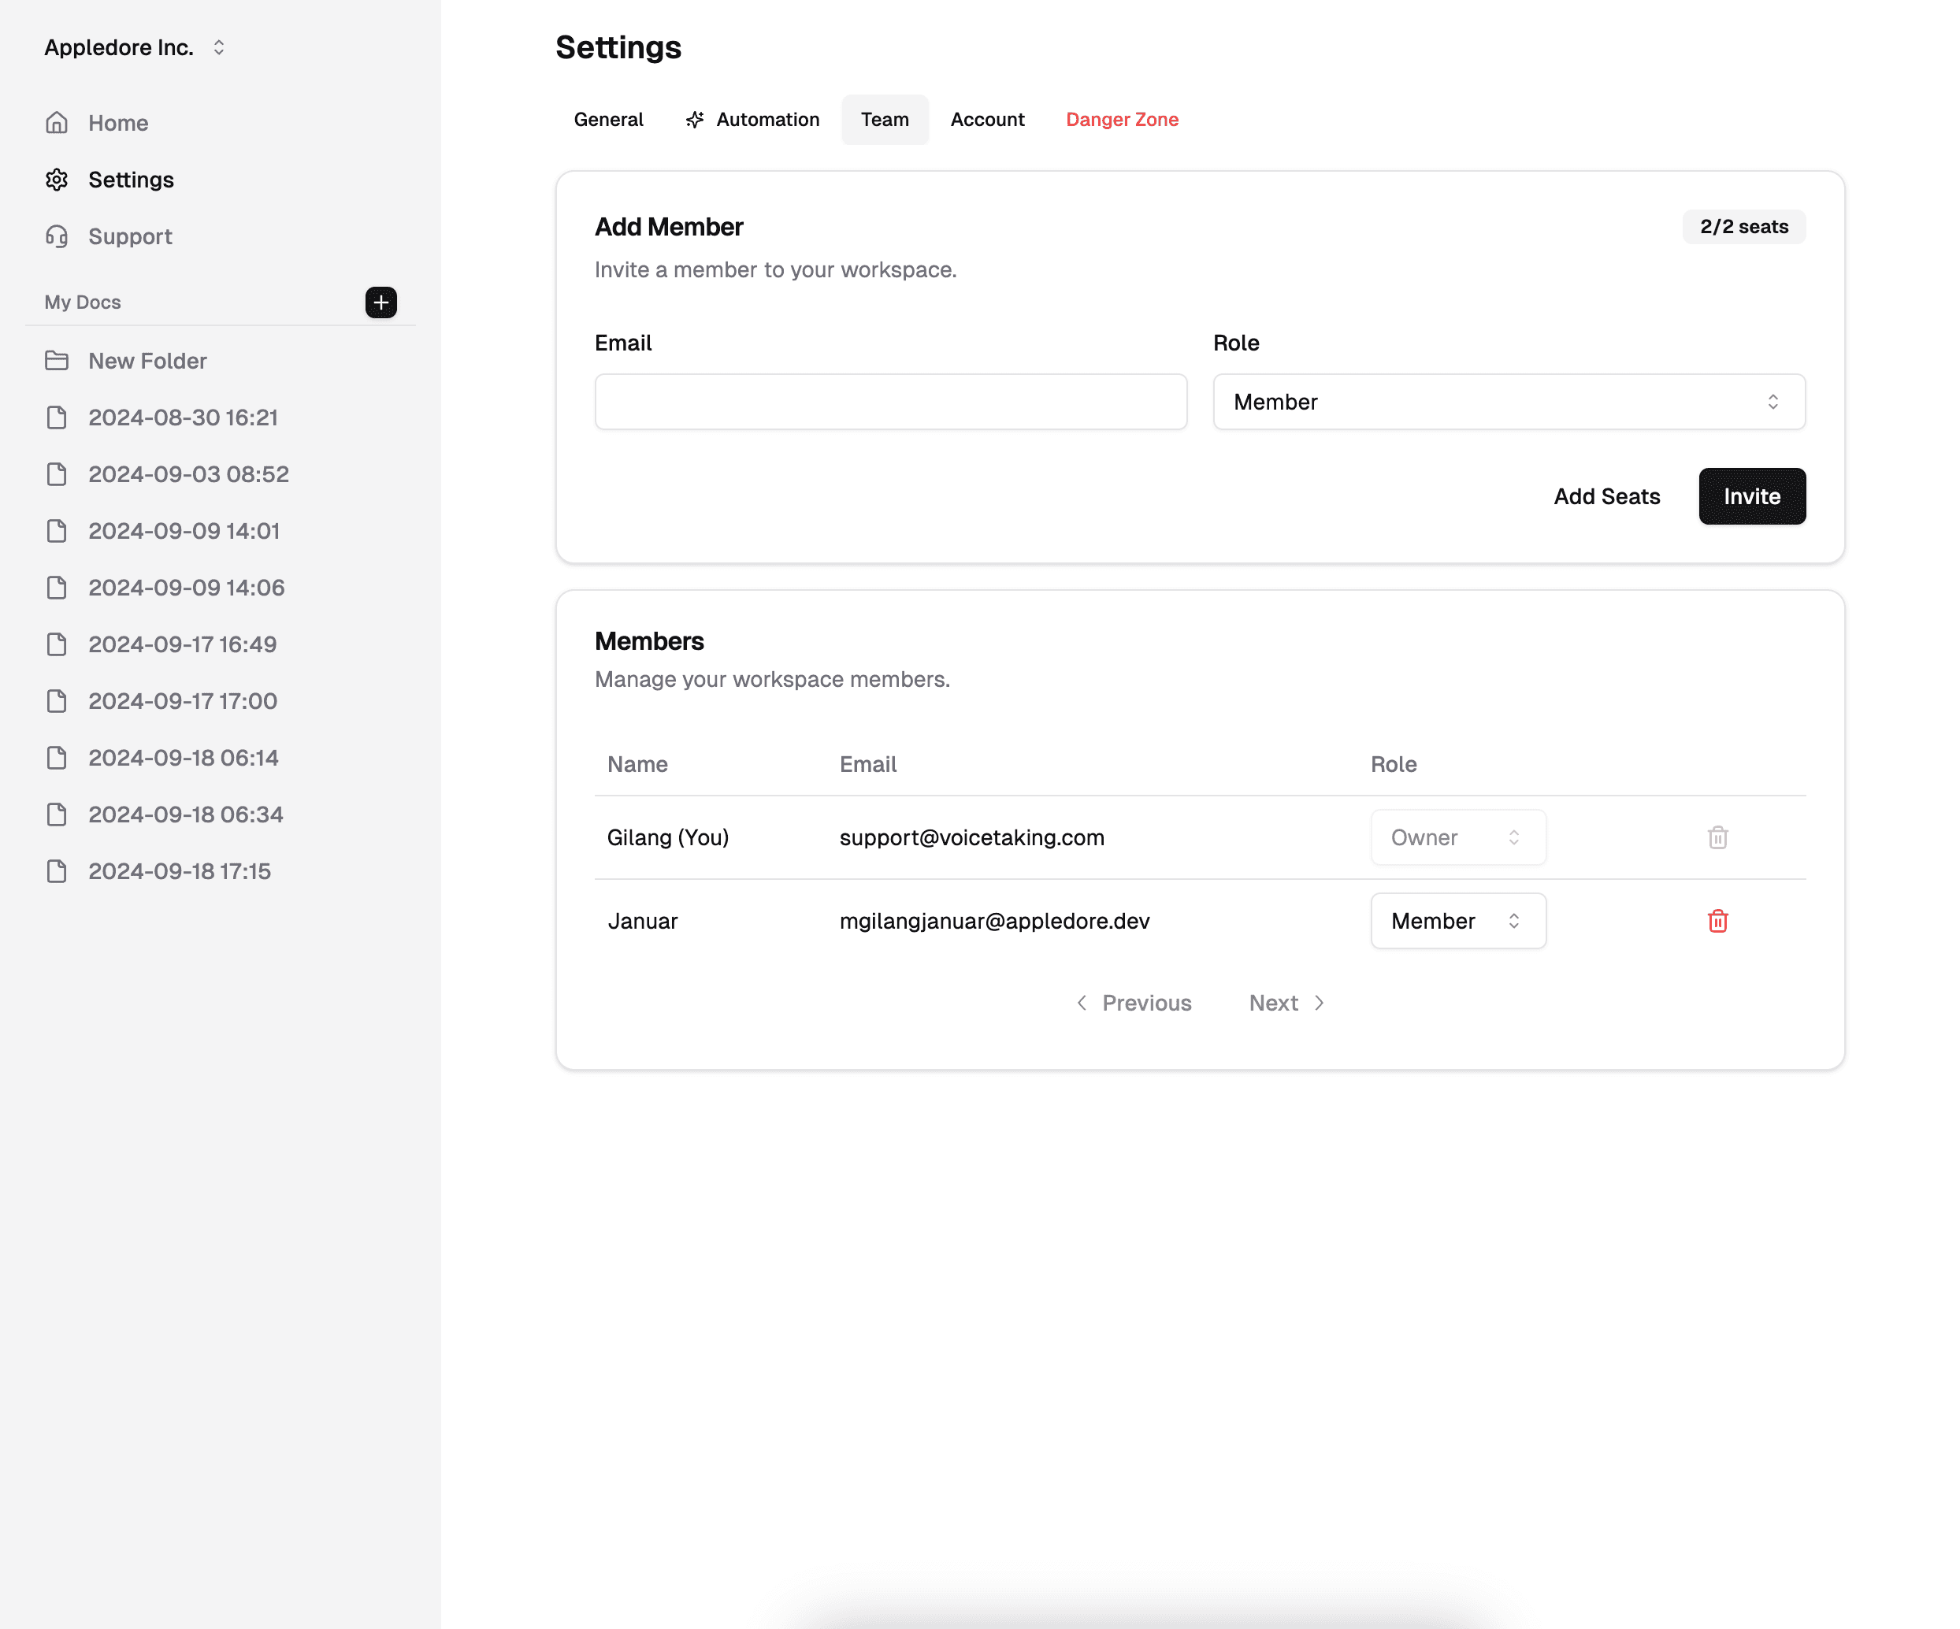1960x1629 pixels.
Task: Expand the Appledore Inc. workspace switcher
Action: tap(135, 47)
